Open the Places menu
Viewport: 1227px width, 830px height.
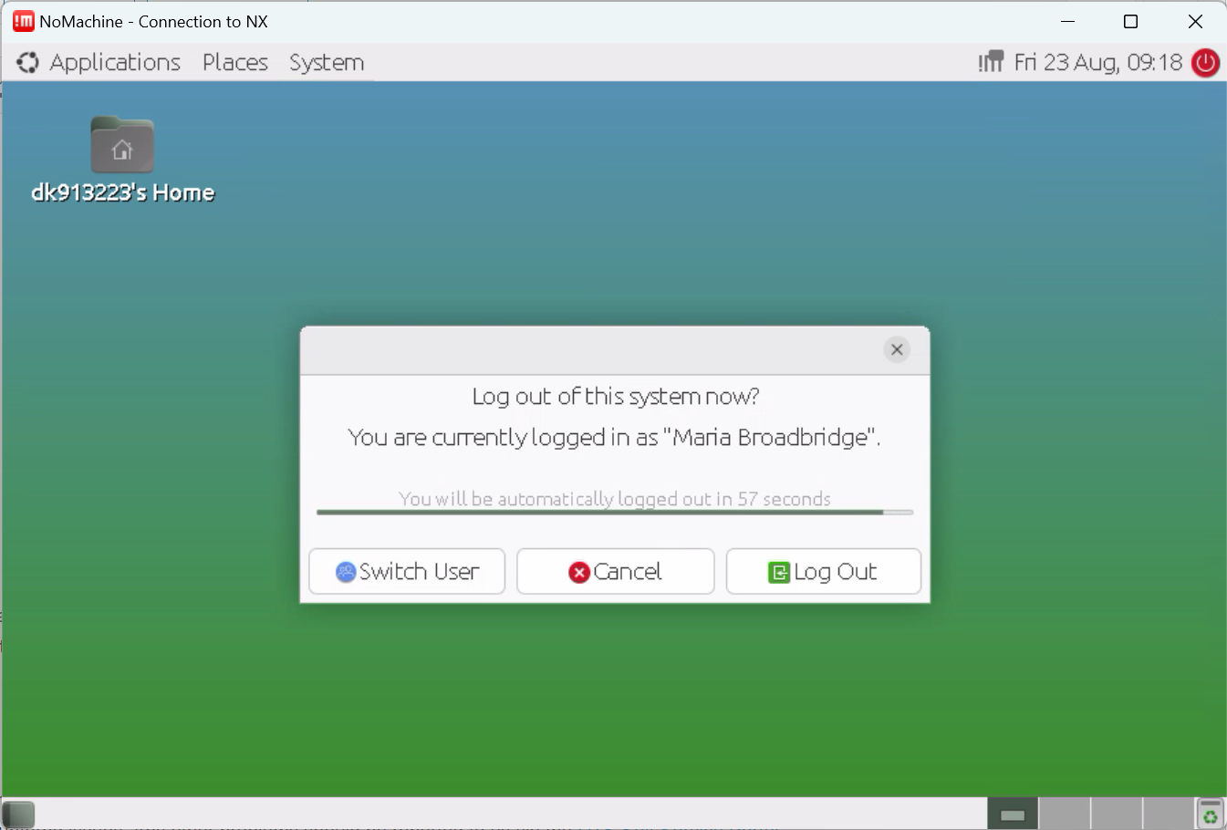click(x=234, y=62)
